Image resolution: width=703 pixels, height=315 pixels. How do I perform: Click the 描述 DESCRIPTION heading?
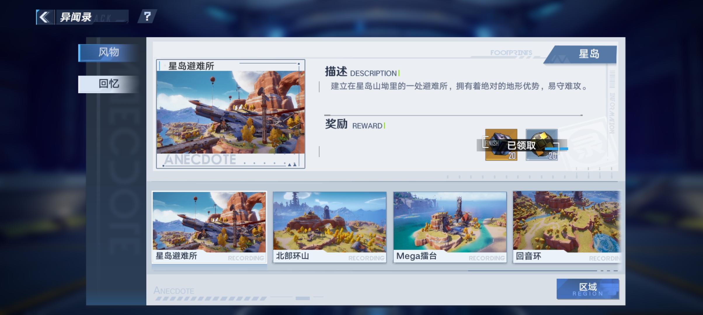pyautogui.click(x=362, y=72)
